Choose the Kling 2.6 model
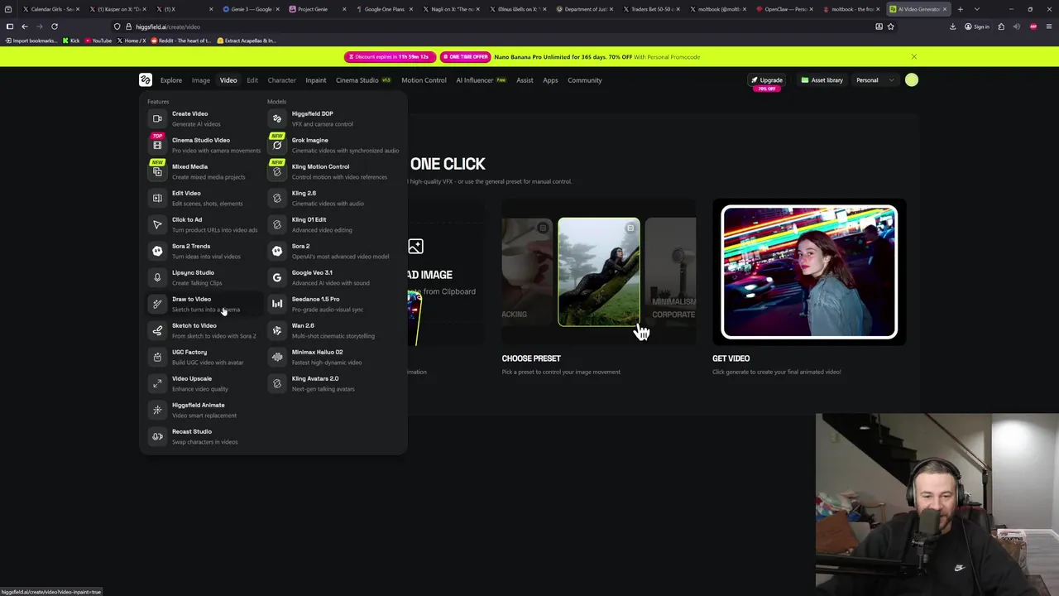The image size is (1059, 596). pyautogui.click(x=333, y=198)
